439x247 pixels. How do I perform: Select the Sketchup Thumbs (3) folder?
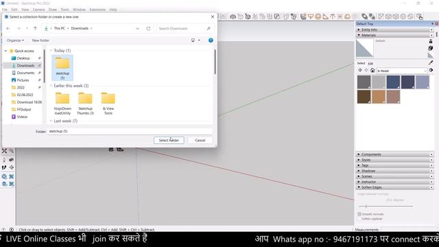coord(85,104)
